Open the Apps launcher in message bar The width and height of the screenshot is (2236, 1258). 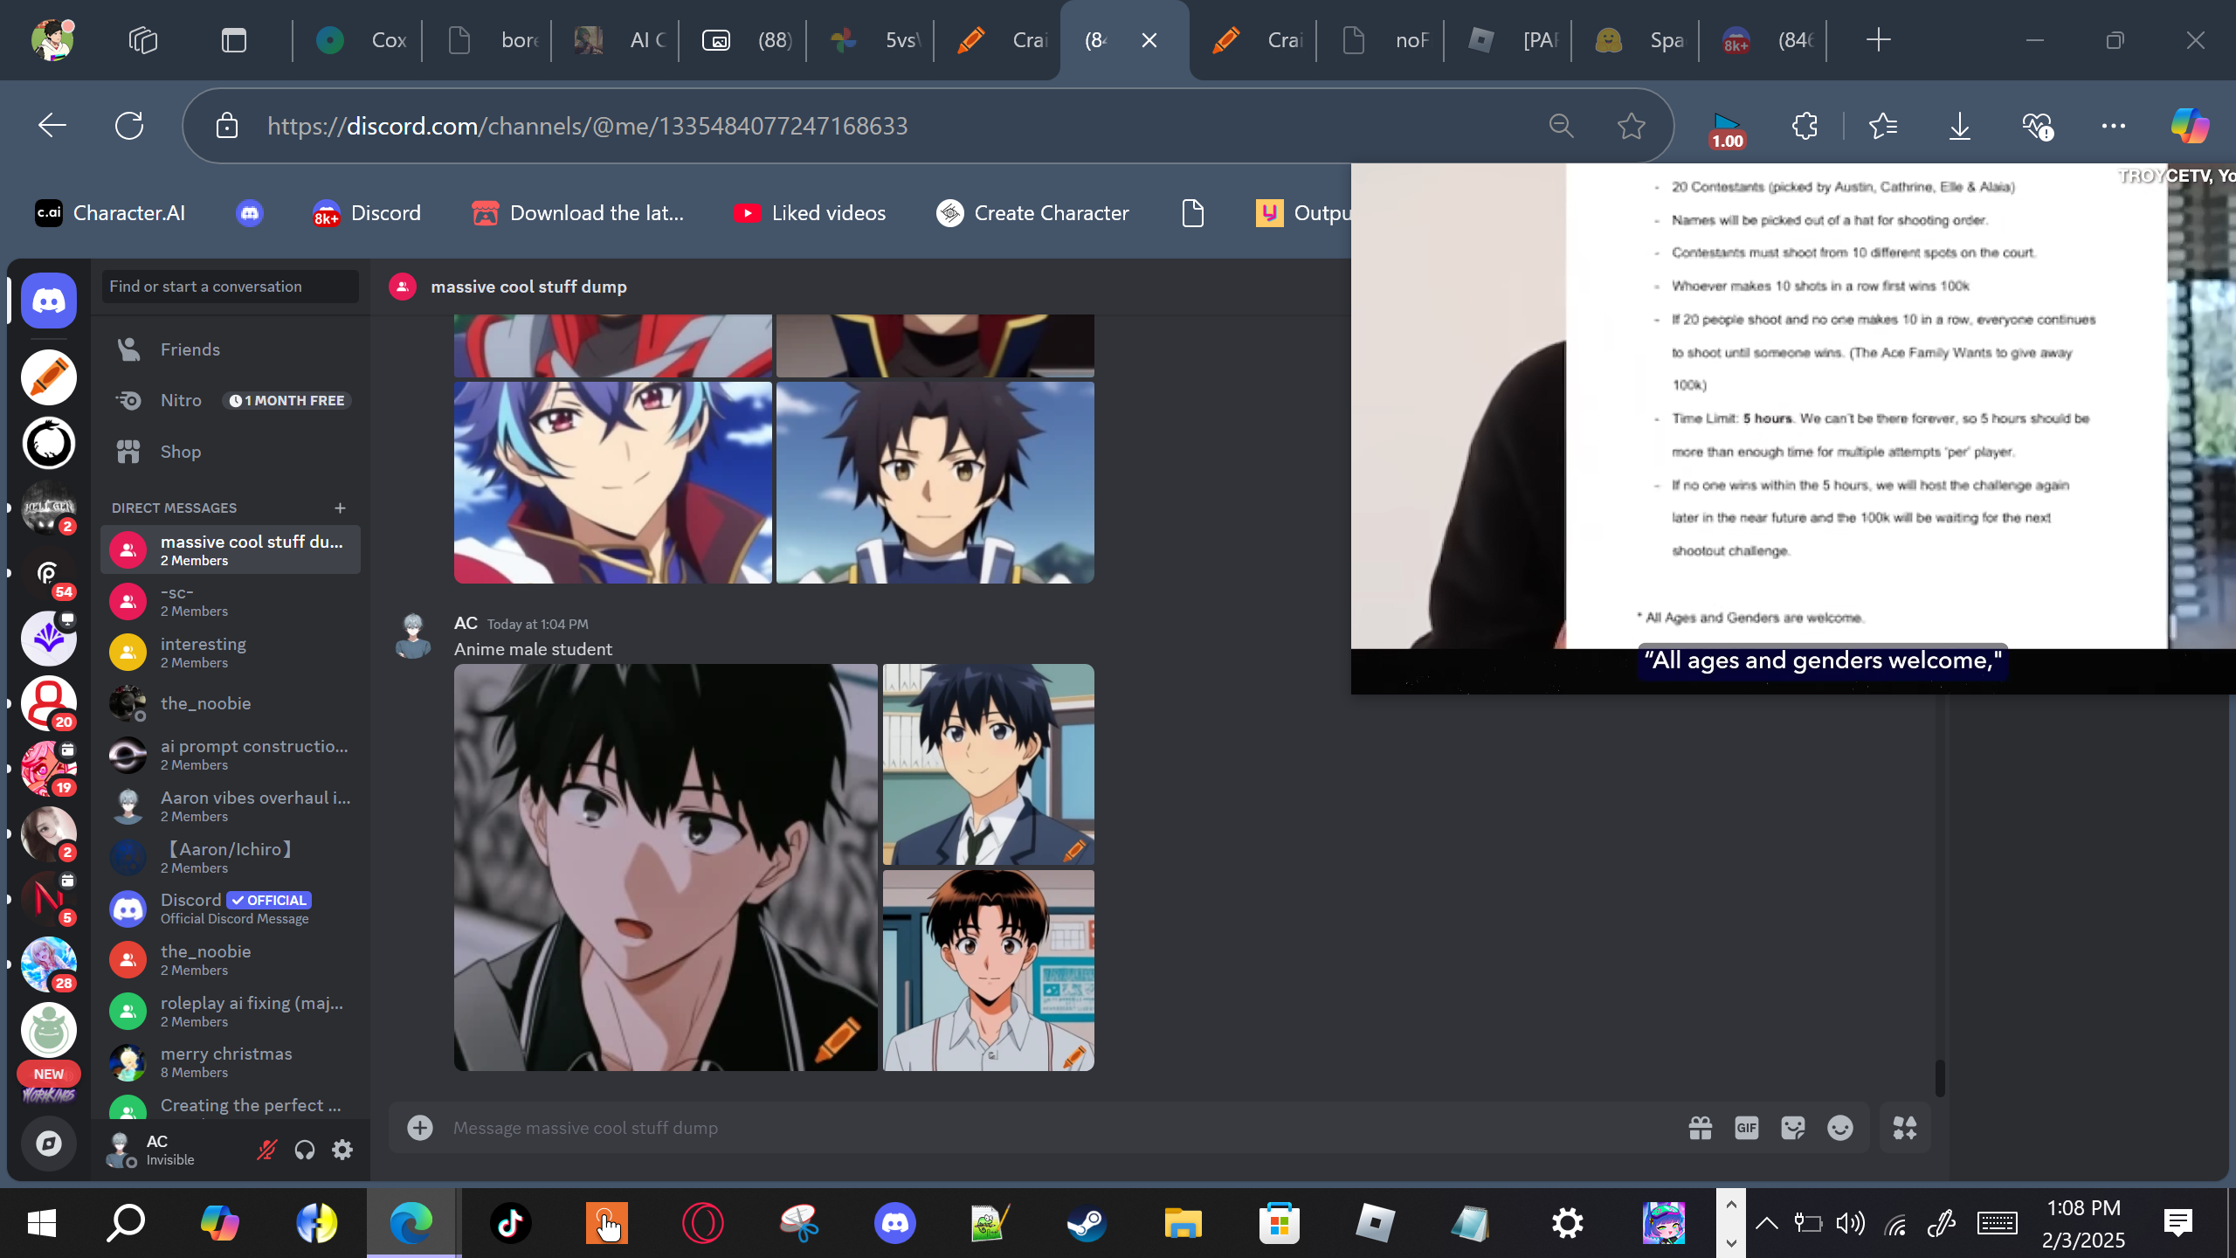(x=1905, y=1128)
